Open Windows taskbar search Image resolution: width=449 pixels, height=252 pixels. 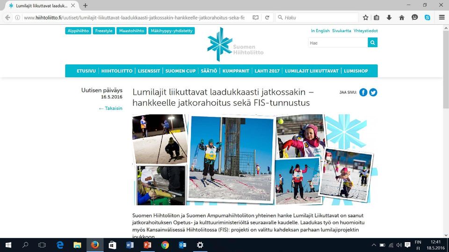(25, 245)
